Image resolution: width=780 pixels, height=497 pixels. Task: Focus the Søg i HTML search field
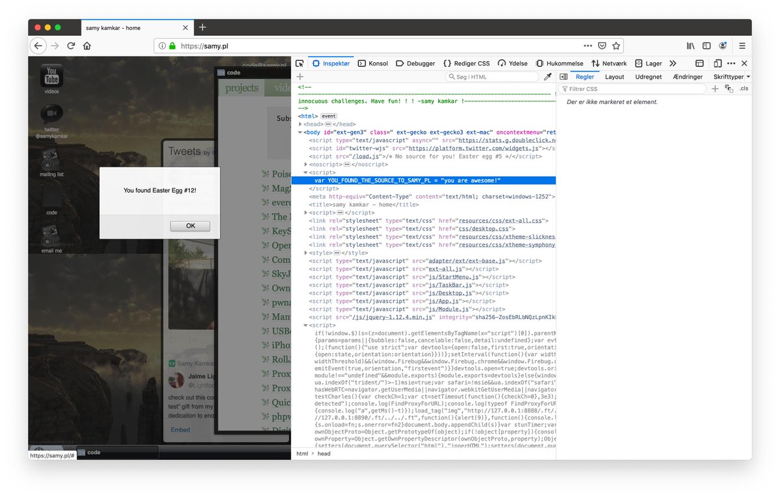[492, 77]
